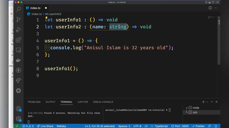229x128 pixels.
Task: Change file encoding UTF-8
Action: 137,126
